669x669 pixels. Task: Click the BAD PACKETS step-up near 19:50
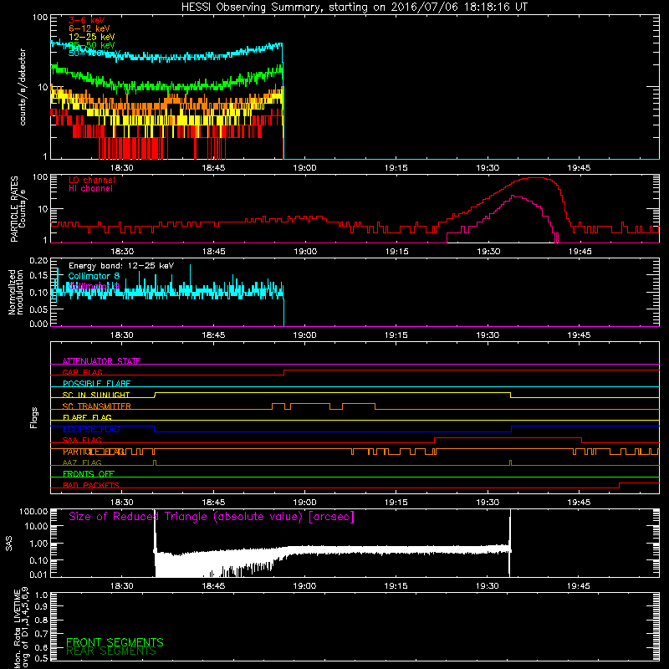[619, 486]
